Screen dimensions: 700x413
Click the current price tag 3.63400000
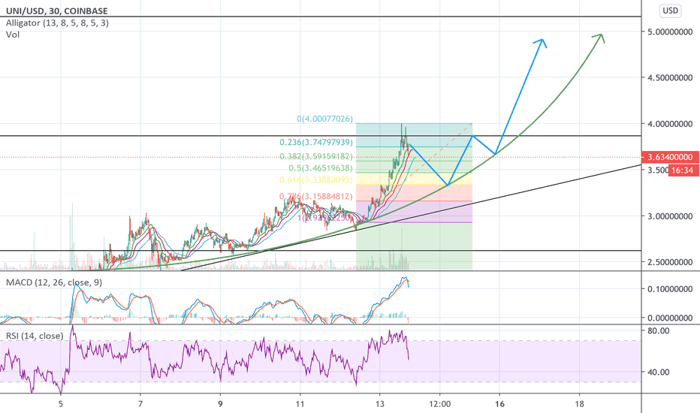coord(670,157)
